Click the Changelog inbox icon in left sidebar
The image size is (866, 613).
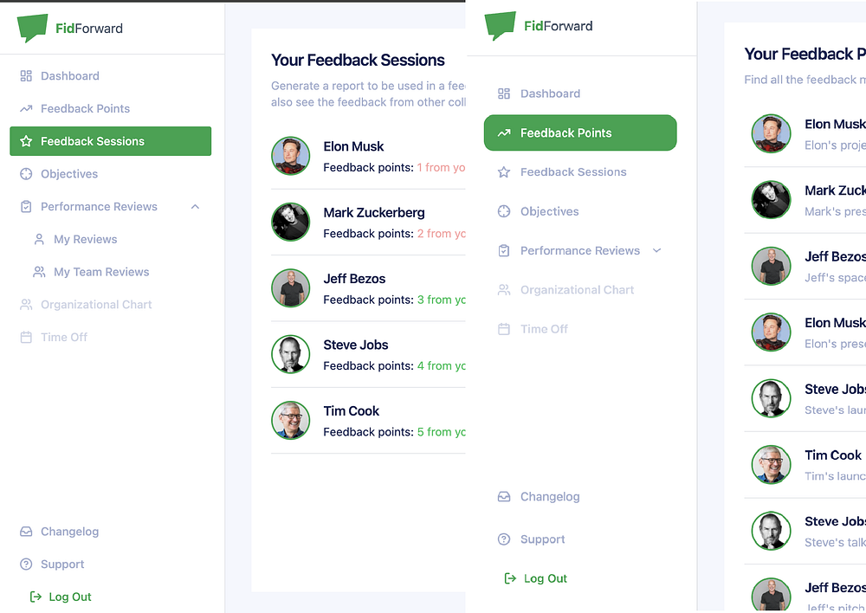tap(26, 532)
